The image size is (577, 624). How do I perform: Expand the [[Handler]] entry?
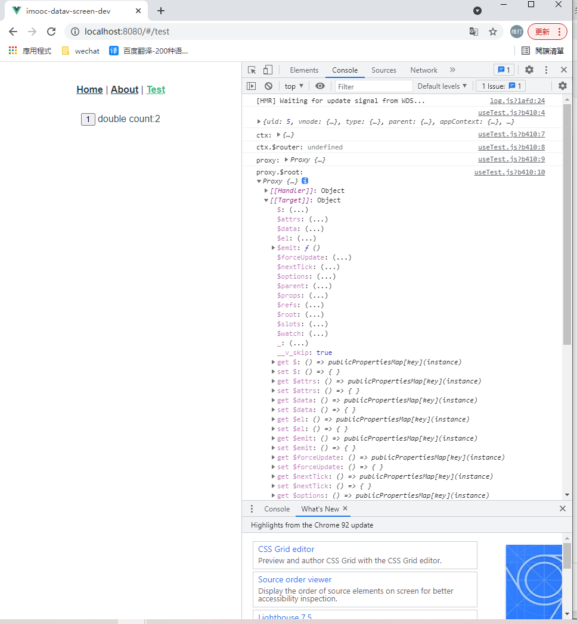266,191
